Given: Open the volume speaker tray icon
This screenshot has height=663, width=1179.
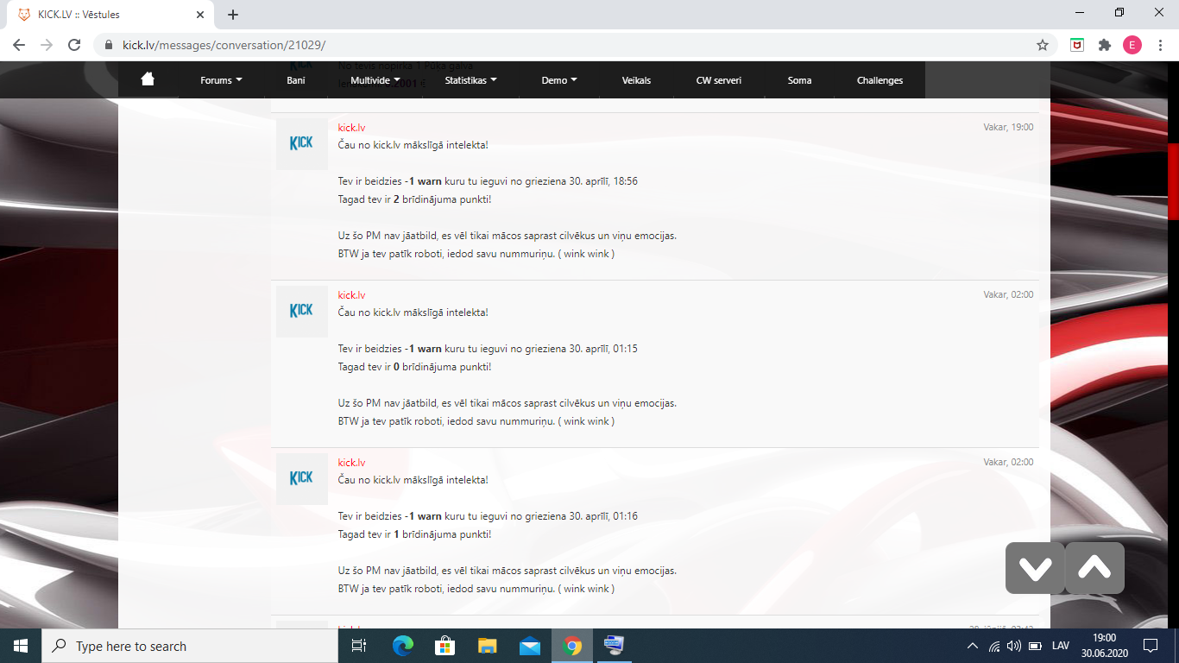Looking at the screenshot, I should click(1014, 646).
